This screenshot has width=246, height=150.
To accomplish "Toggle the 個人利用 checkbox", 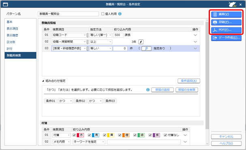I will pyautogui.click(x=103, y=14).
